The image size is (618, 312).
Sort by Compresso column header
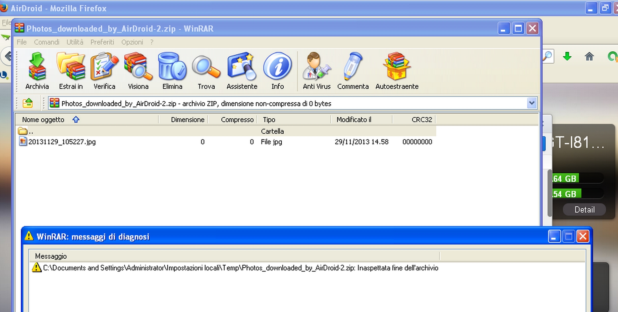point(232,119)
